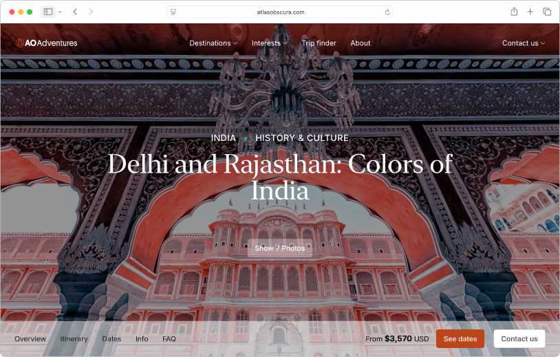Add a new tab with the plus icon
This screenshot has width=560, height=359.
[x=530, y=12]
